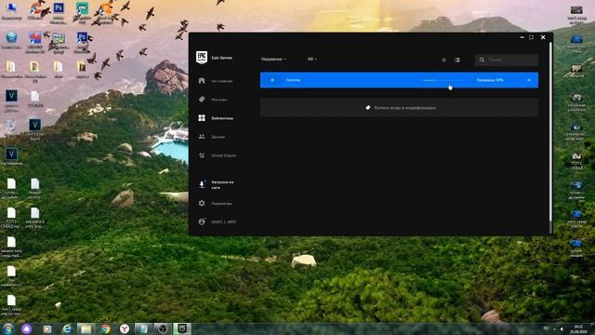
Task: Pause the Fortnite verification
Action: pyautogui.click(x=272, y=80)
